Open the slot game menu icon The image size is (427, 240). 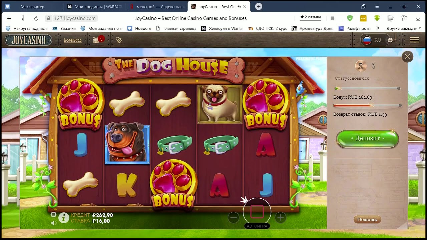coord(53,214)
